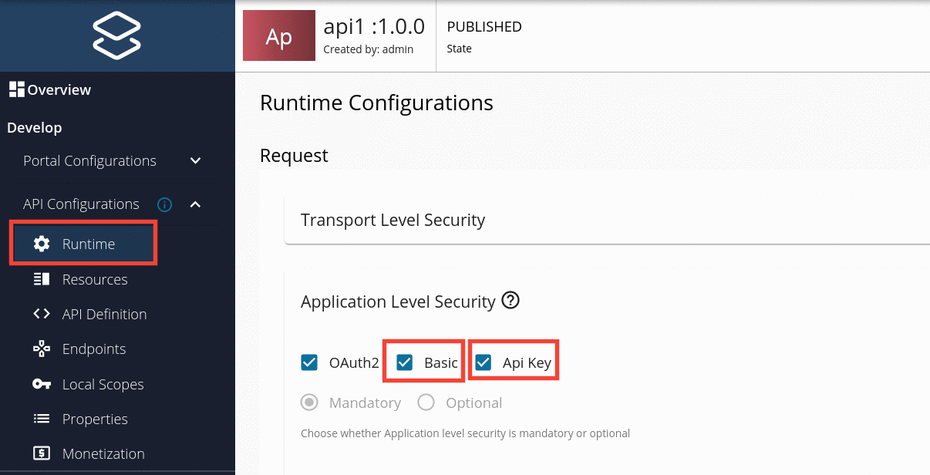
Task: Toggle the Basic authentication checkbox
Action: [405, 362]
